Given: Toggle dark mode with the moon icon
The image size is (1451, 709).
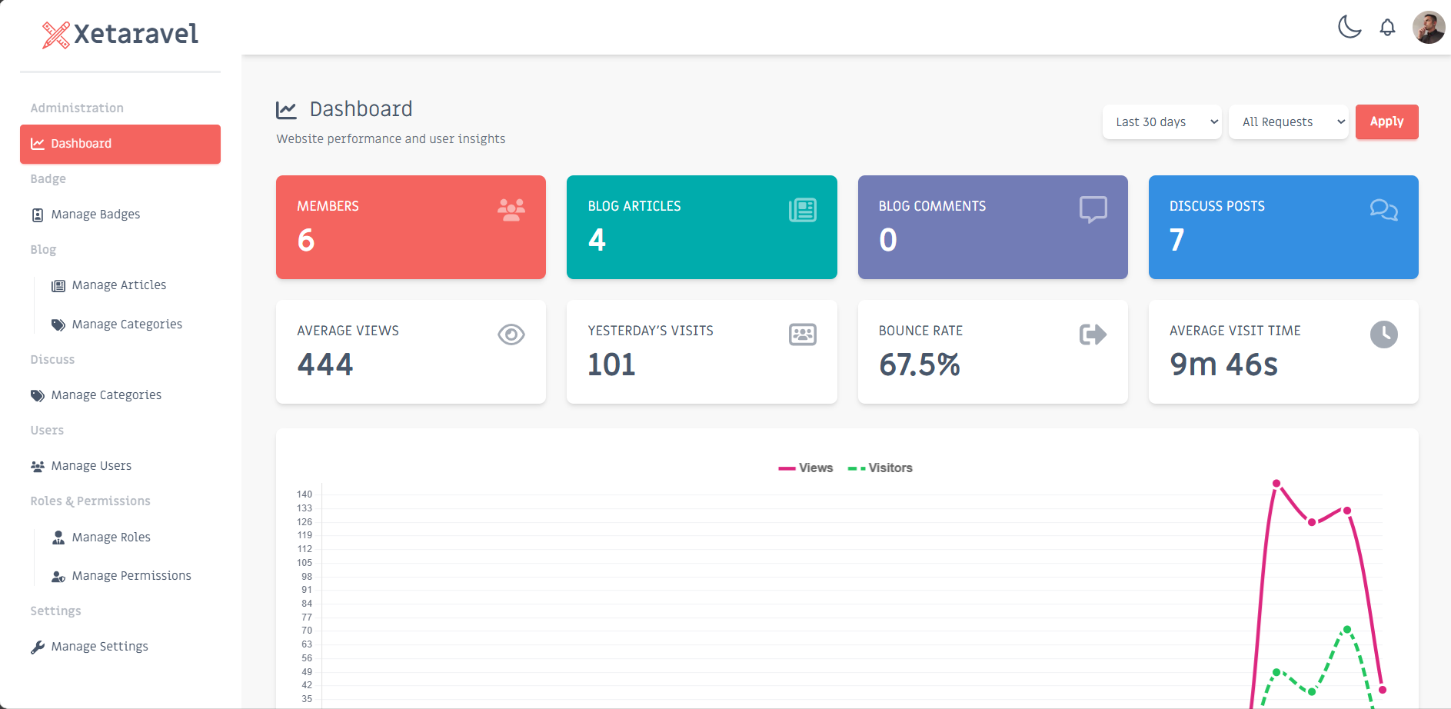Looking at the screenshot, I should [x=1350, y=28].
